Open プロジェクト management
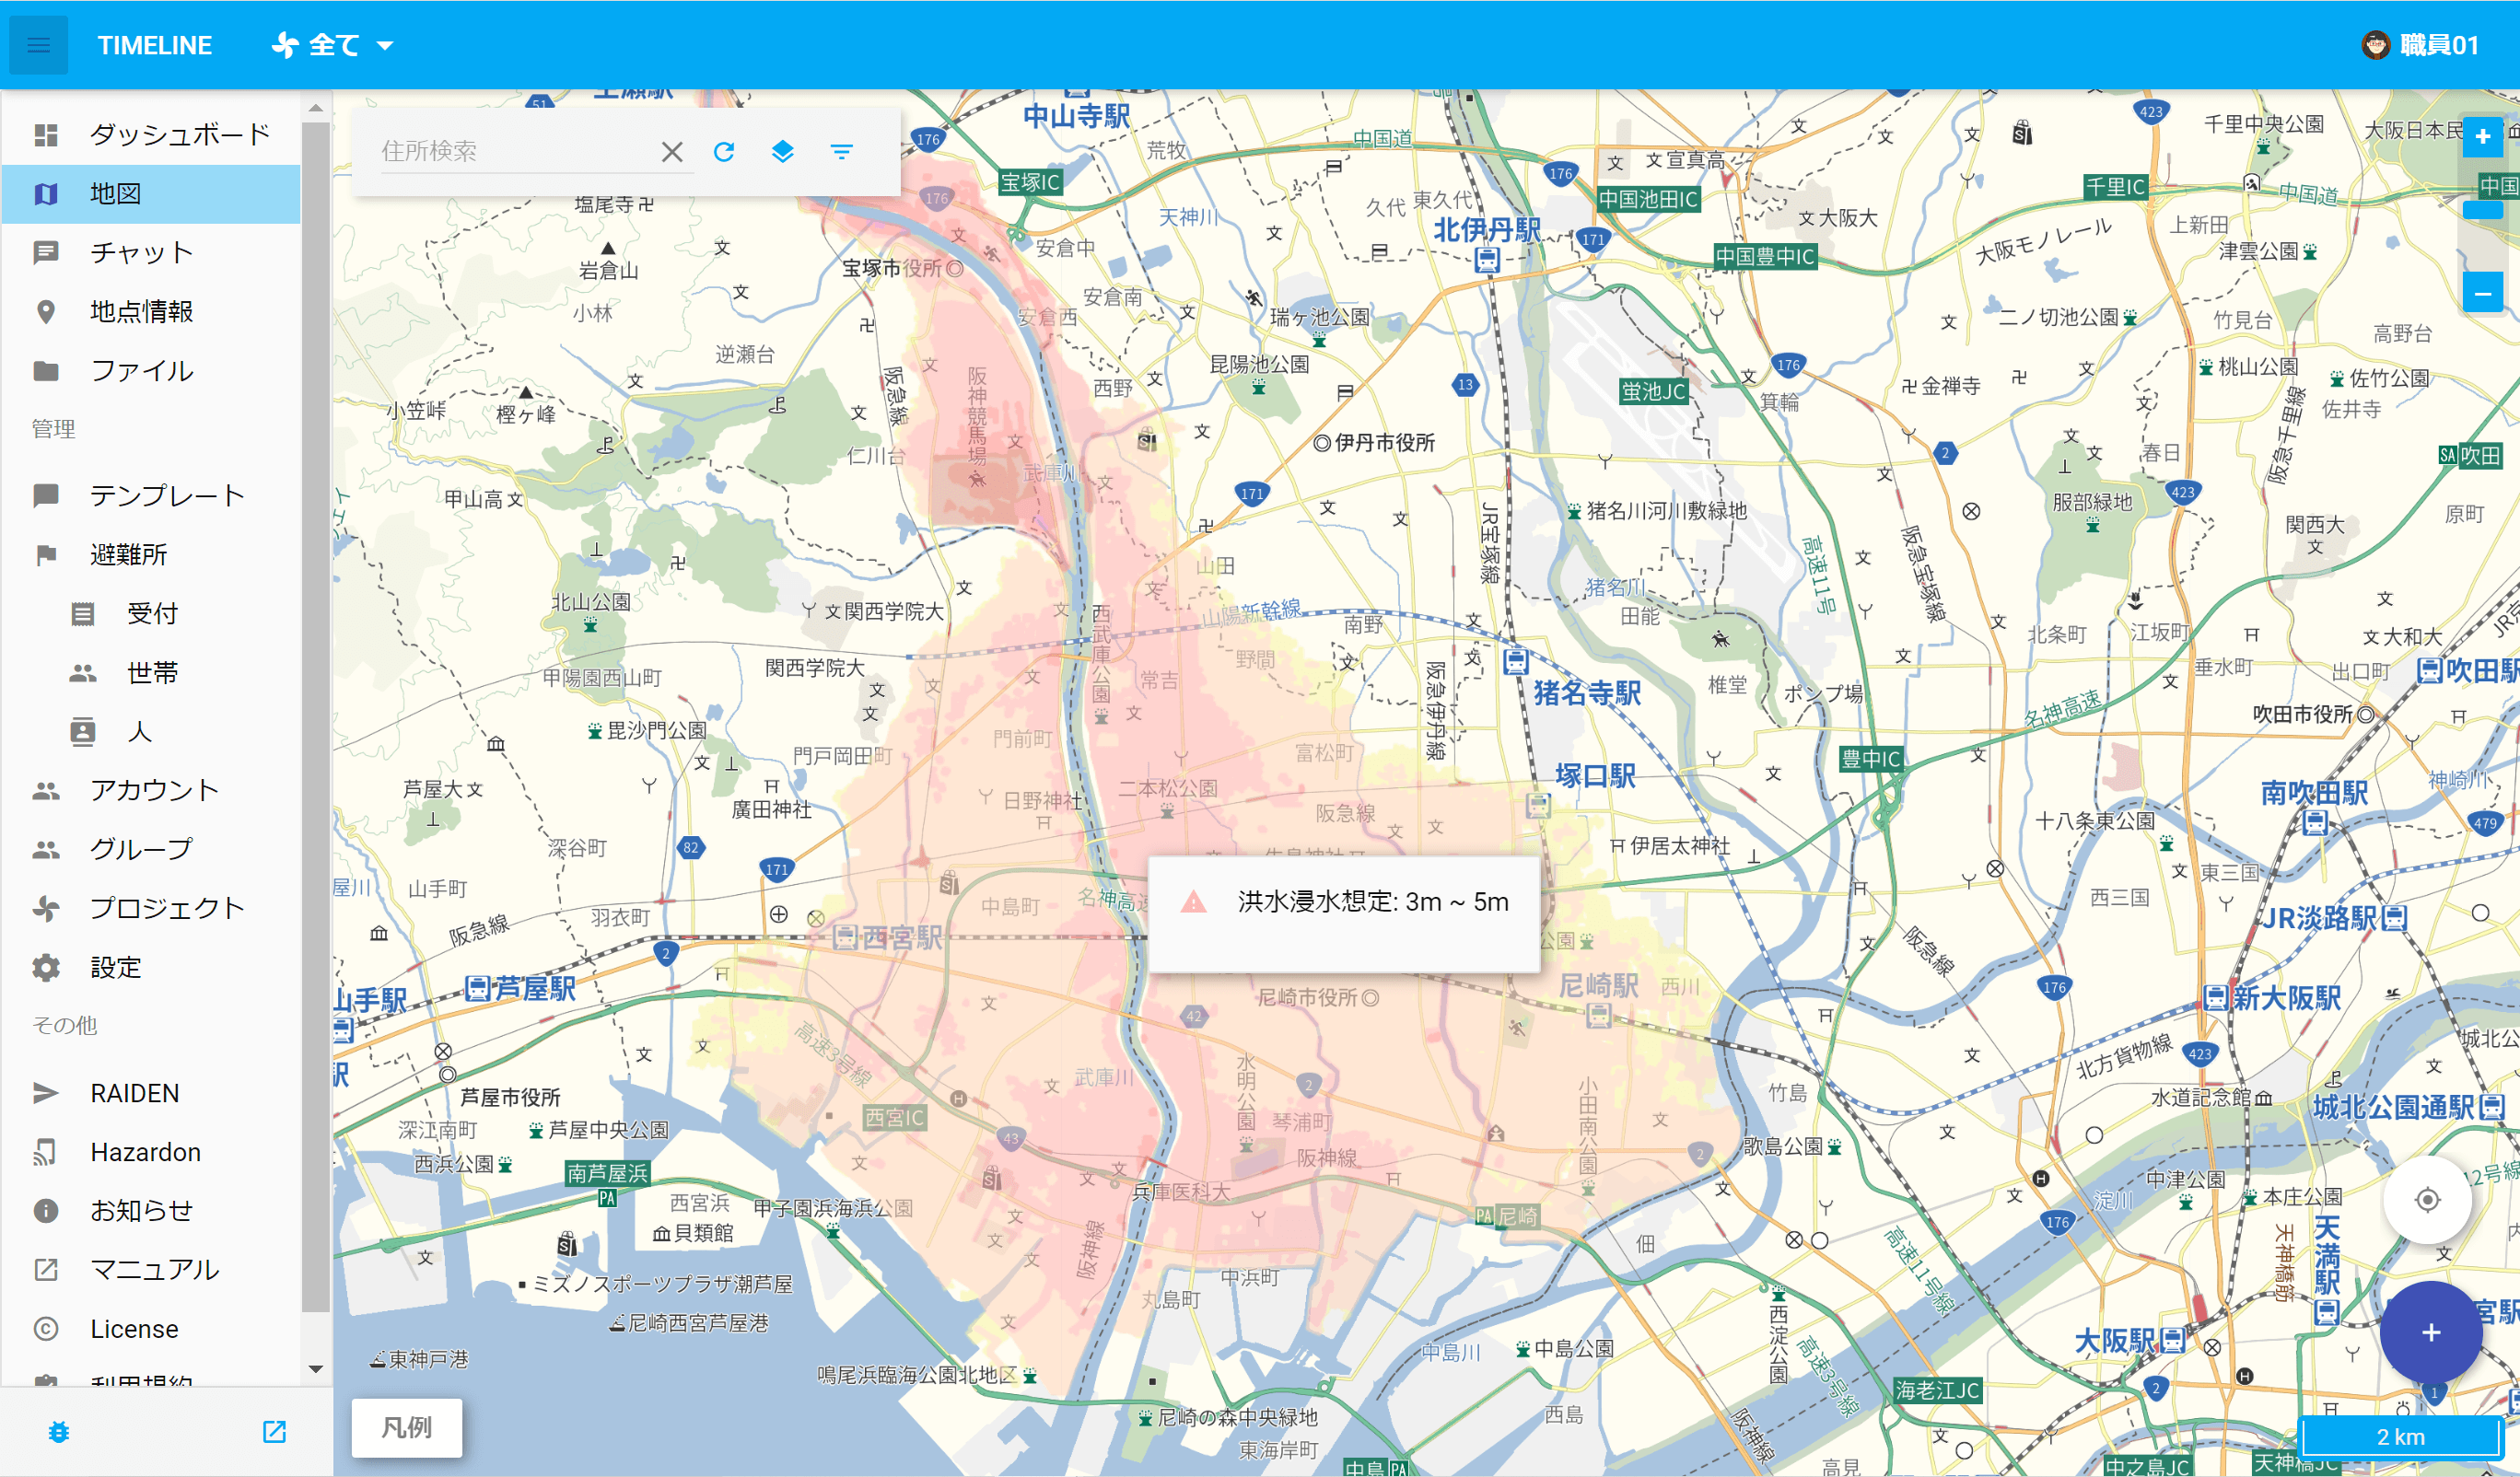2520x1477 pixels. pyautogui.click(x=151, y=908)
